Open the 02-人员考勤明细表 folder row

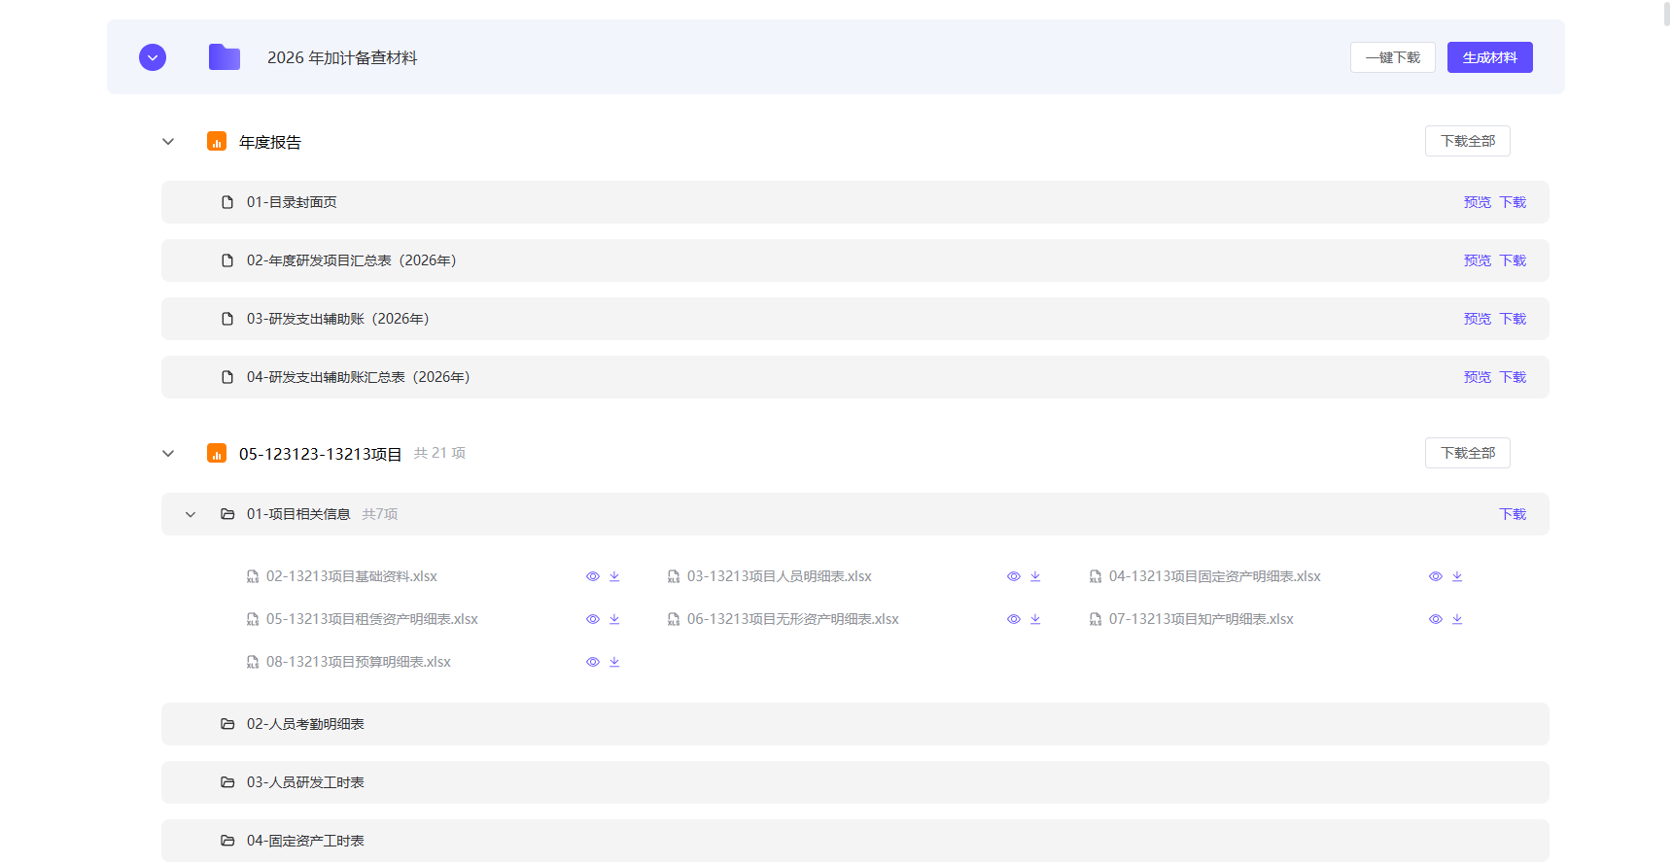click(x=855, y=724)
